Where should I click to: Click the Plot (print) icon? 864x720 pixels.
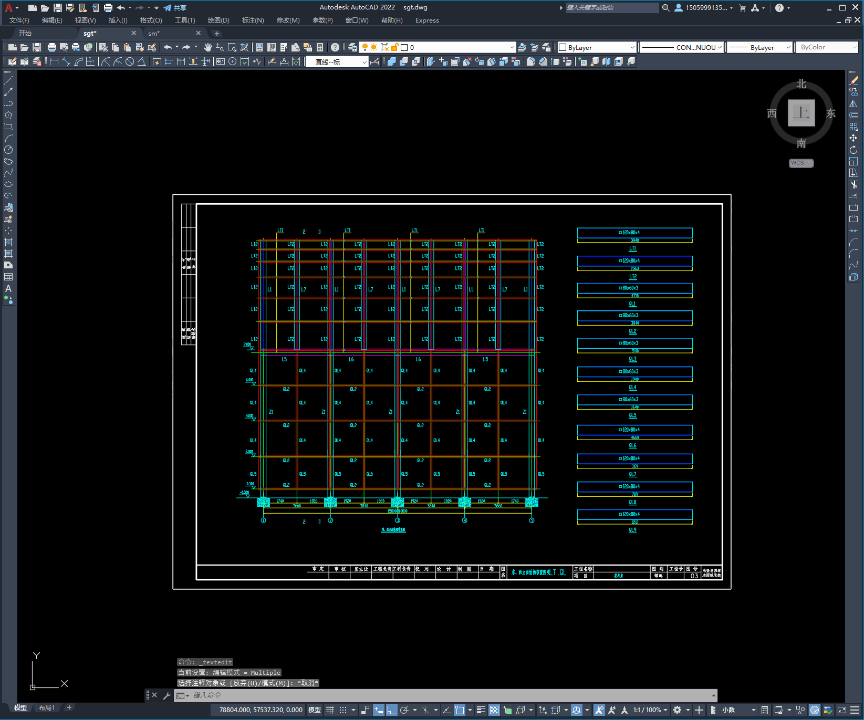[x=52, y=47]
